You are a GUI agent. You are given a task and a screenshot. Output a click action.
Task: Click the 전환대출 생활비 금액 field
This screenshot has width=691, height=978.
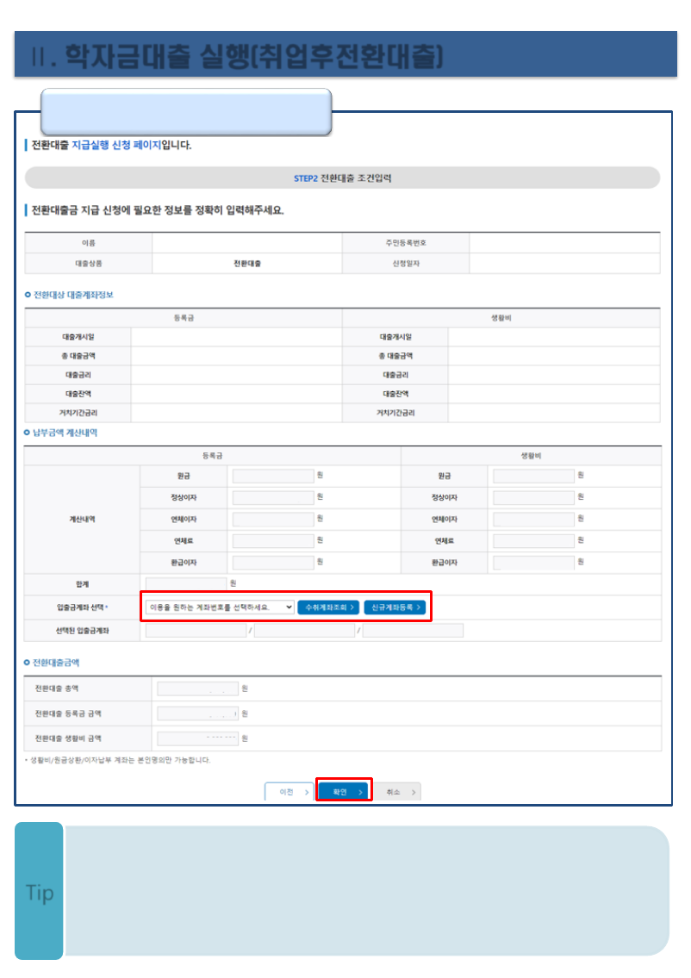197,738
